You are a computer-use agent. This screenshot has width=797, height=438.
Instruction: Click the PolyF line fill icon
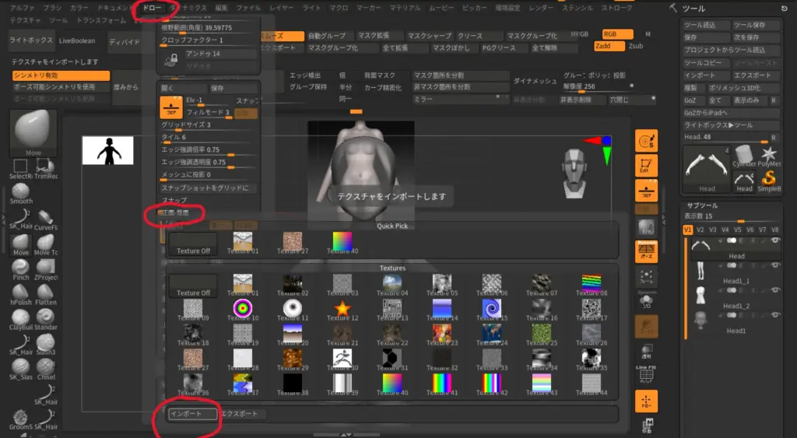pos(646,375)
